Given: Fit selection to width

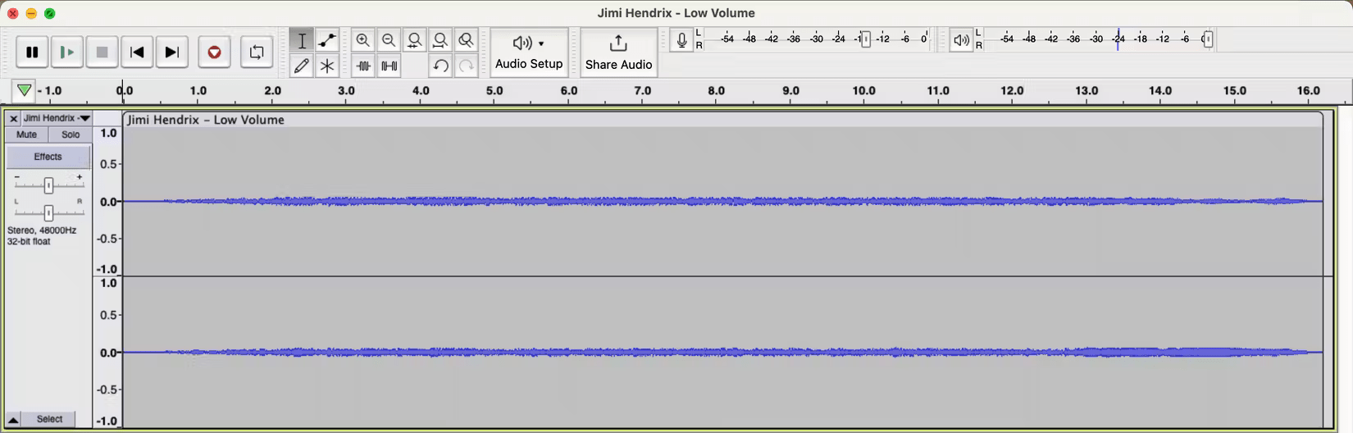Looking at the screenshot, I should 415,40.
